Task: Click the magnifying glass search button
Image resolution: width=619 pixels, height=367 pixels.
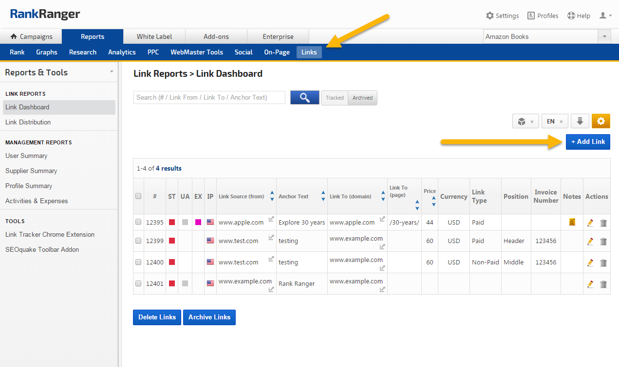Action: 305,98
